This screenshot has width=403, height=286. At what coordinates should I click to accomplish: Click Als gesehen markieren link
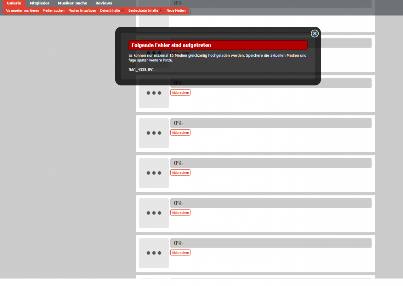(x=22, y=10)
